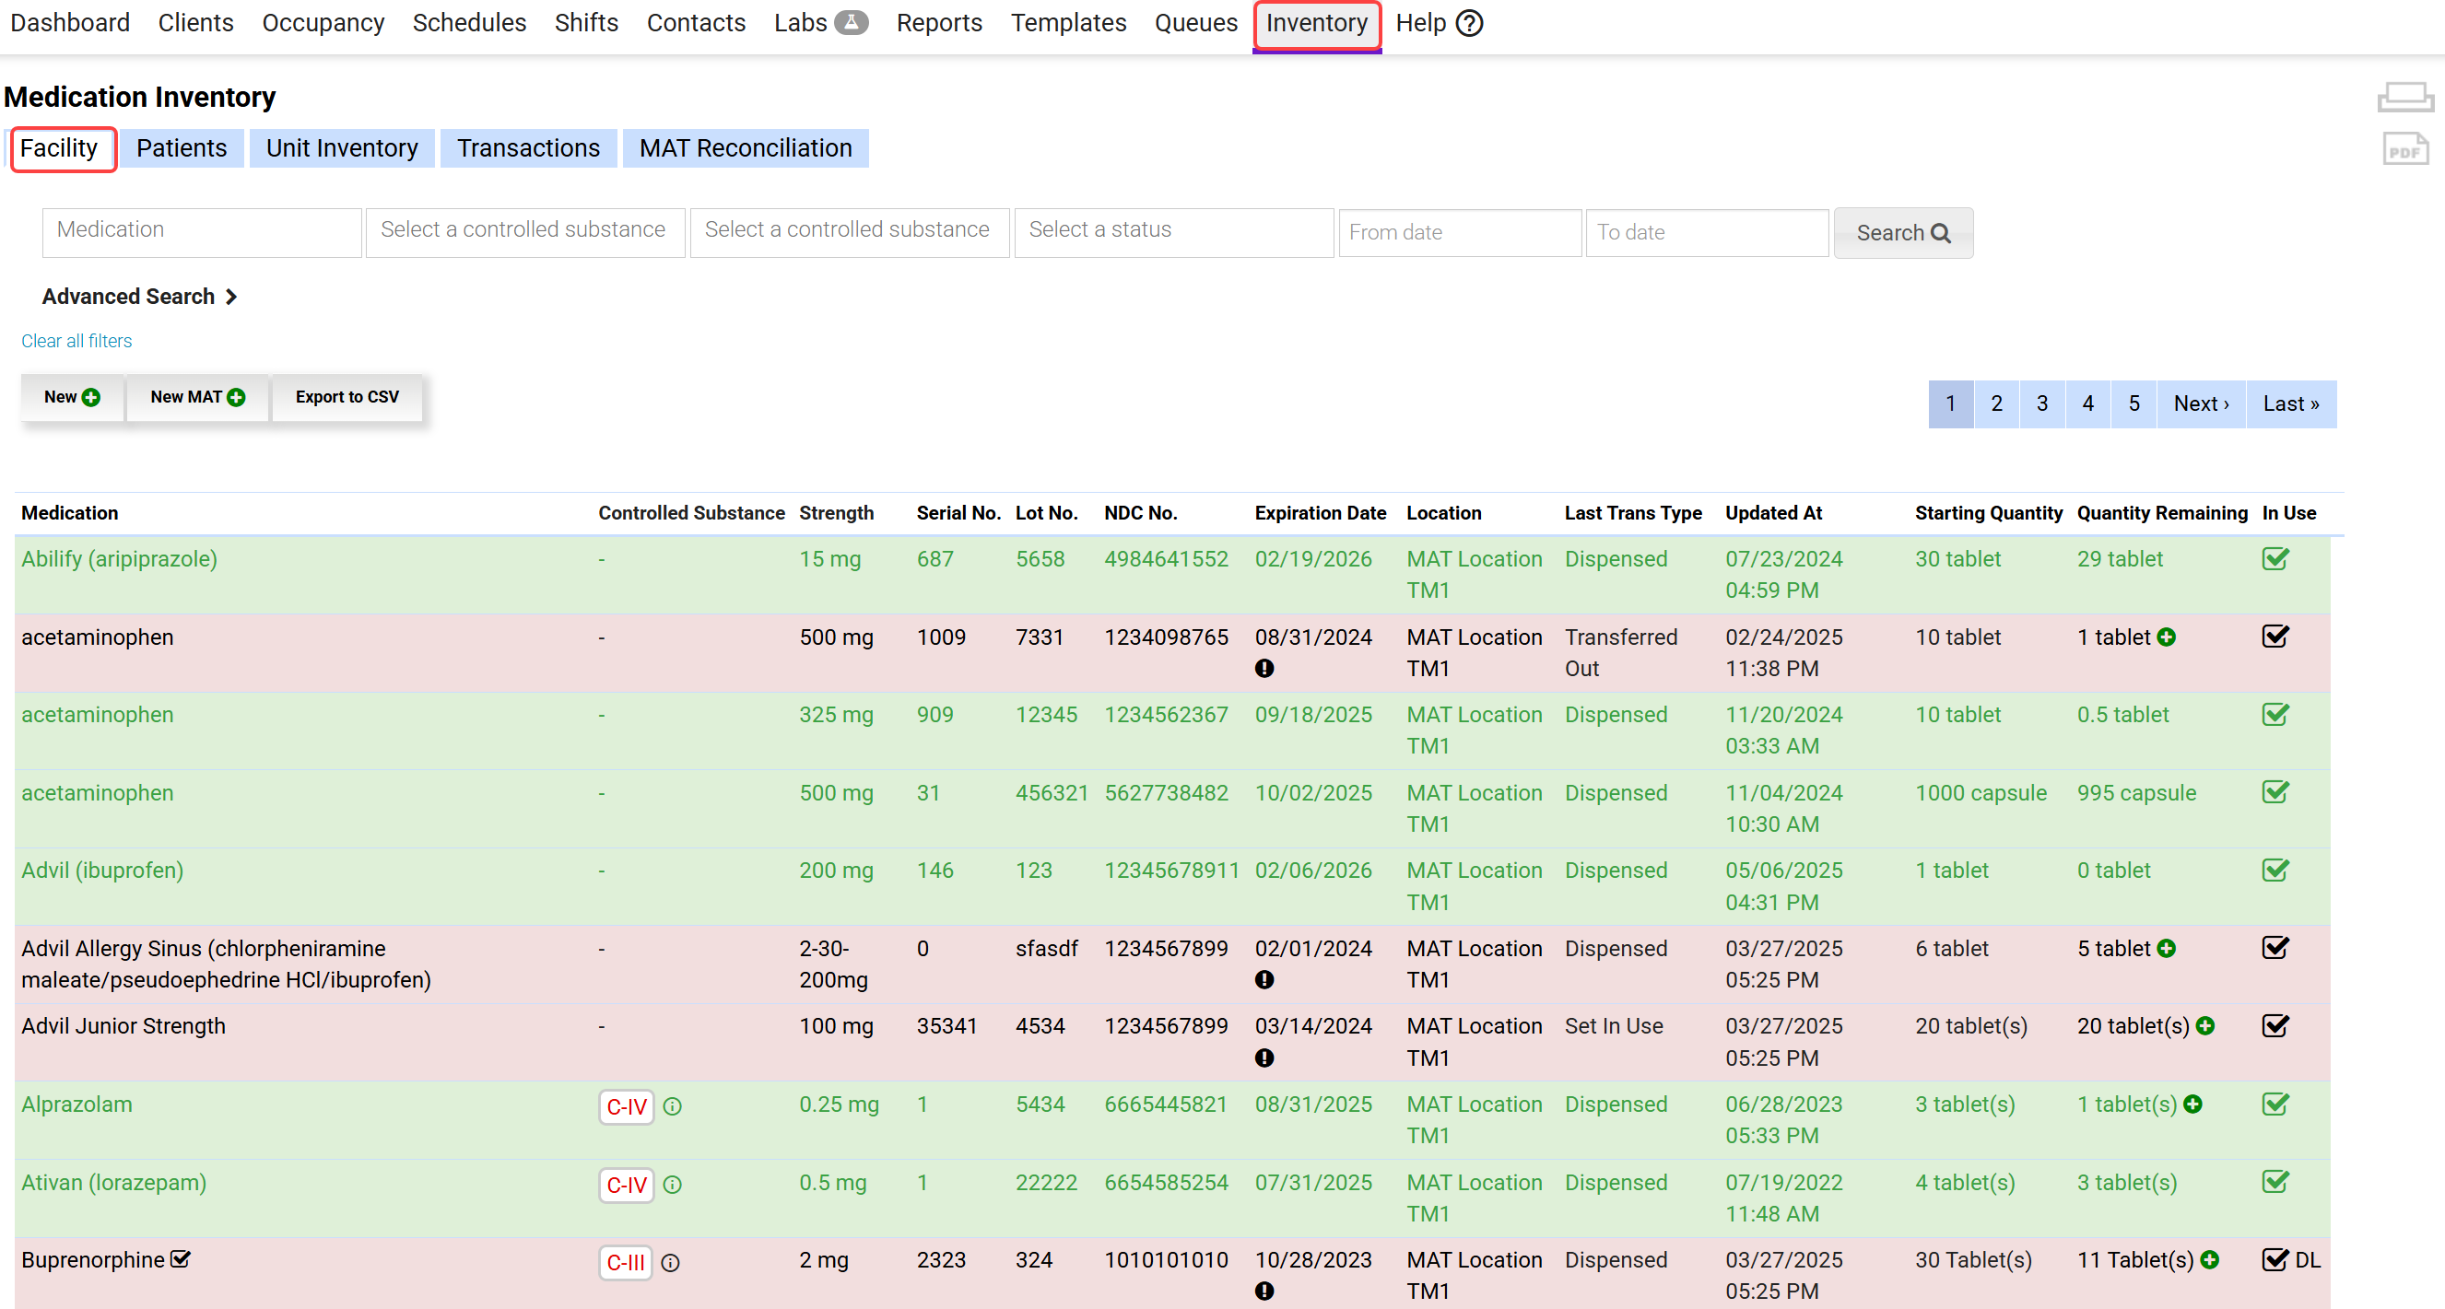
Task: Click info icon beside Alprazolam C-IV badge
Action: (x=672, y=1107)
